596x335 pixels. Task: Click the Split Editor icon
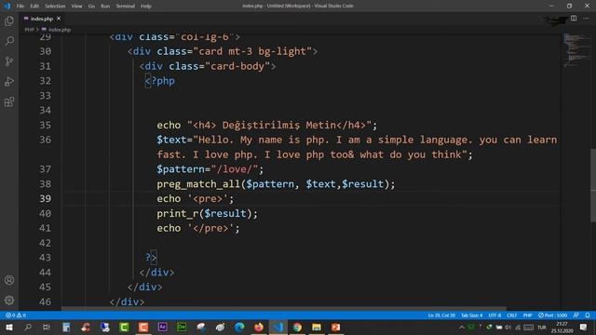pos(574,19)
